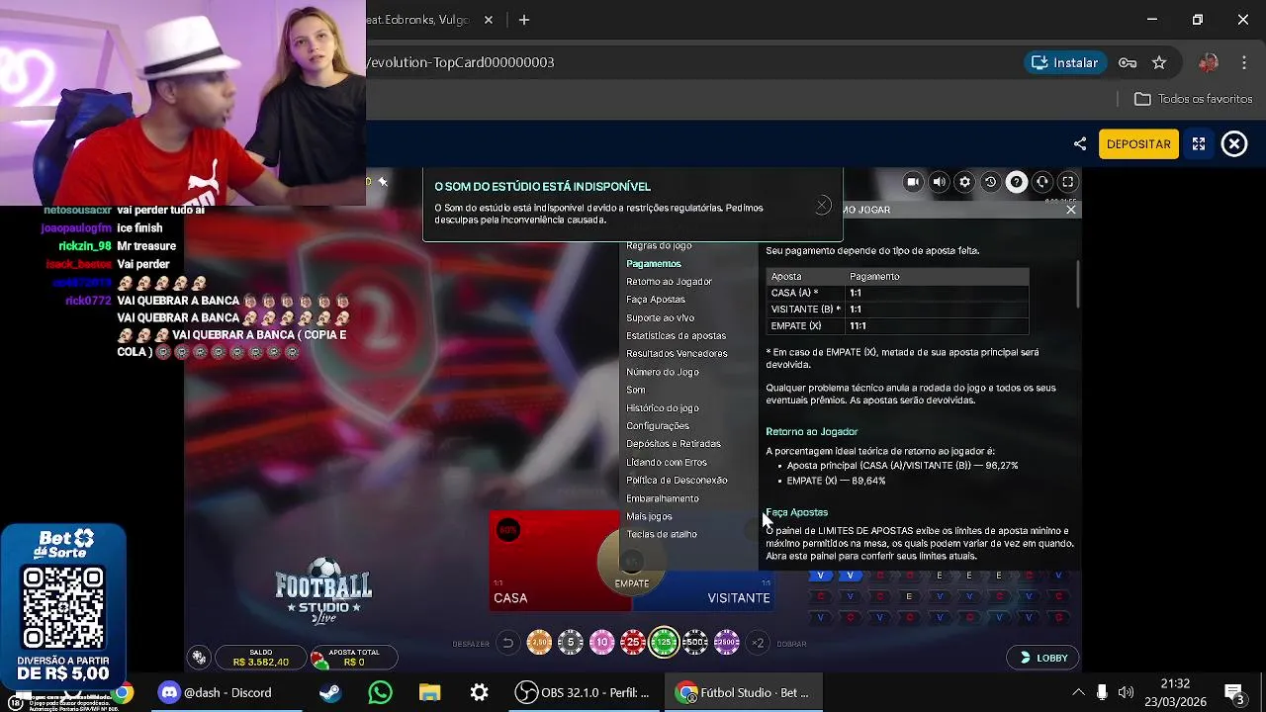
Task: Click the dice icon beside SALDO
Action: (x=200, y=658)
